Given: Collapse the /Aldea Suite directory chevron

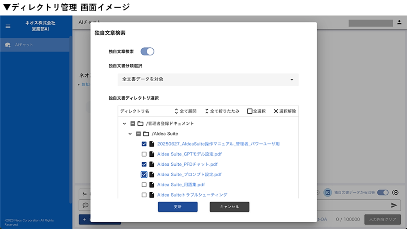Looking at the screenshot, I should pyautogui.click(x=130, y=134).
